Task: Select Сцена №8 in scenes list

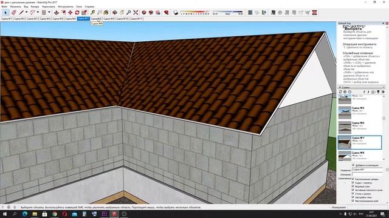Action: pyautogui.click(x=360, y=156)
